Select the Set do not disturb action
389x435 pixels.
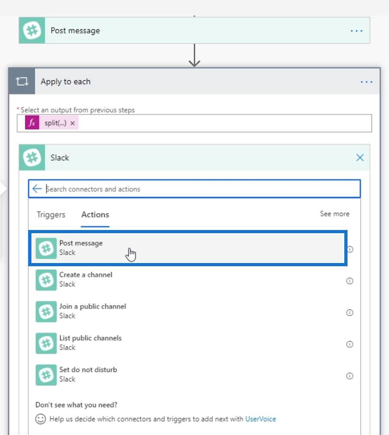(x=188, y=375)
